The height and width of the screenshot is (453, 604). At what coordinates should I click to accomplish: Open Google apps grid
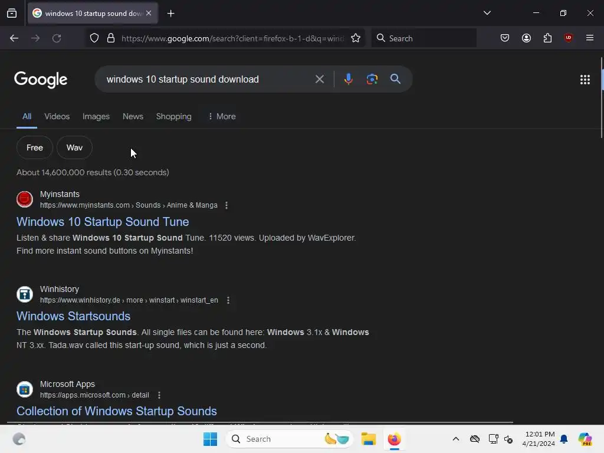click(585, 80)
